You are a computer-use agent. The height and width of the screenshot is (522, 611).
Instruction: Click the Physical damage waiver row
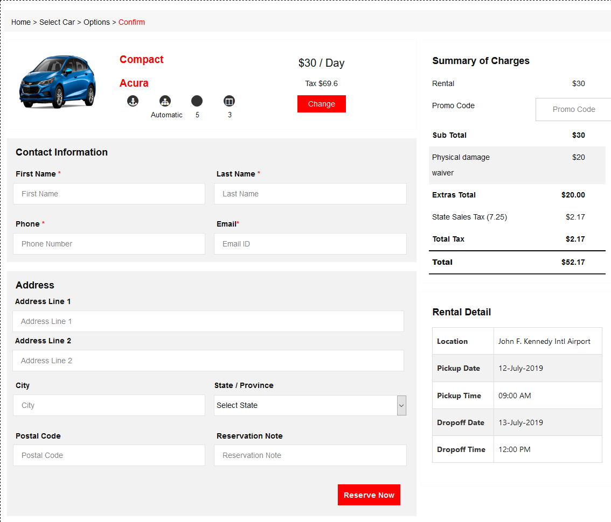point(517,165)
